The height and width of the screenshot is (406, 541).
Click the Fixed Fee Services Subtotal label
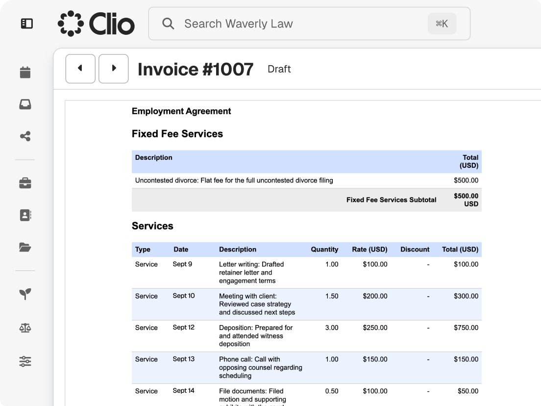391,200
